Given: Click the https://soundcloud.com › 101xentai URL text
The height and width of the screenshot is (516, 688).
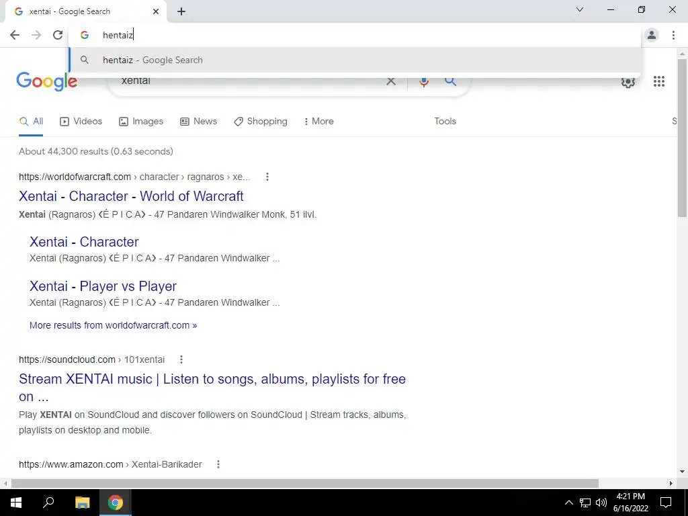Looking at the screenshot, I should click(91, 360).
